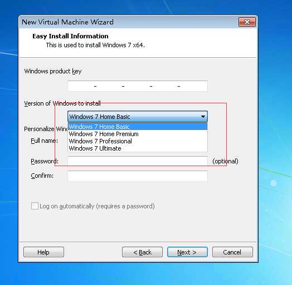
Task: Click the Password input field
Action: tap(138, 161)
